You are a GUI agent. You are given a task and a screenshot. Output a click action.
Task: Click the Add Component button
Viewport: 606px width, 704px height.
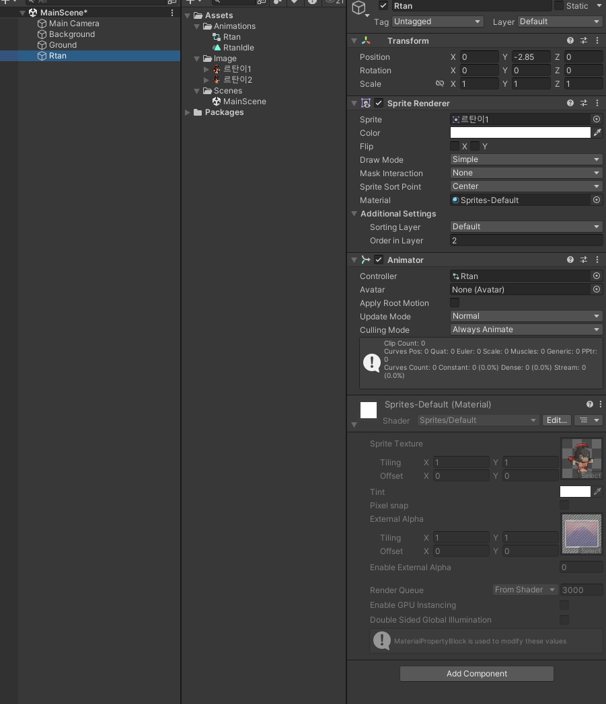coord(477,674)
